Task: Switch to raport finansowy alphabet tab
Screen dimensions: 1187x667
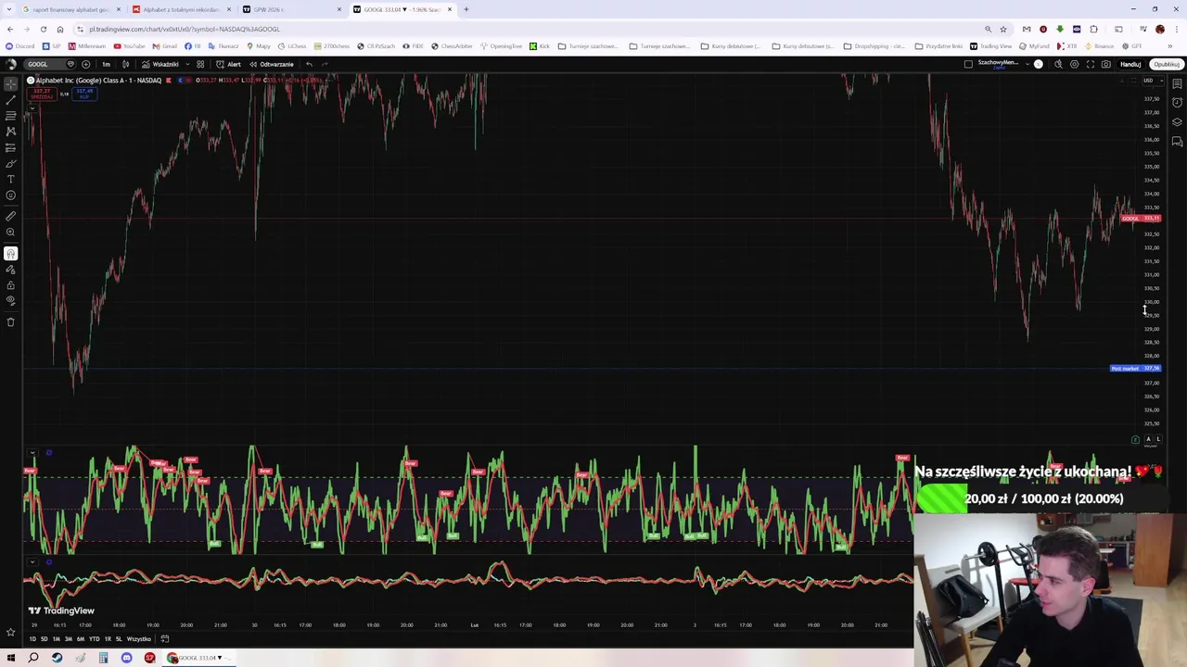Action: pyautogui.click(x=71, y=9)
